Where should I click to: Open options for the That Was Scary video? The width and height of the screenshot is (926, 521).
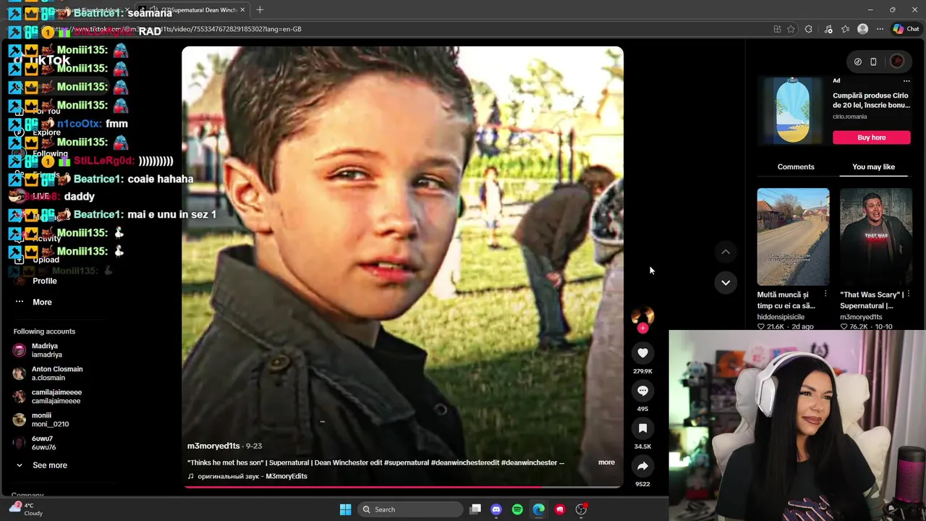[x=908, y=295]
